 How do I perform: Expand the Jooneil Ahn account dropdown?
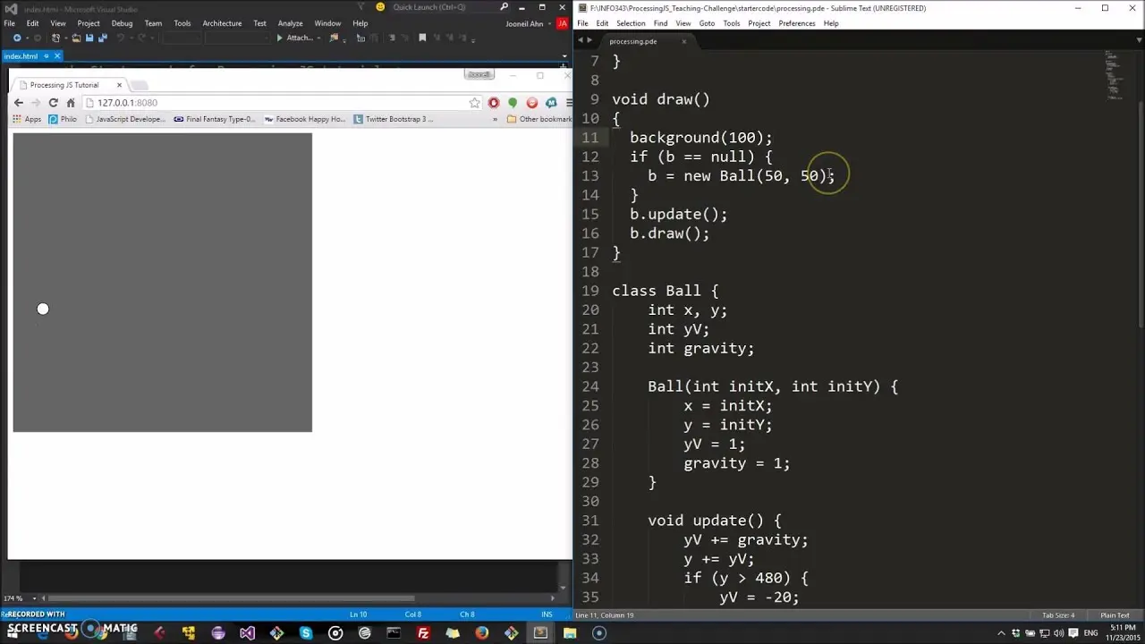(x=550, y=23)
